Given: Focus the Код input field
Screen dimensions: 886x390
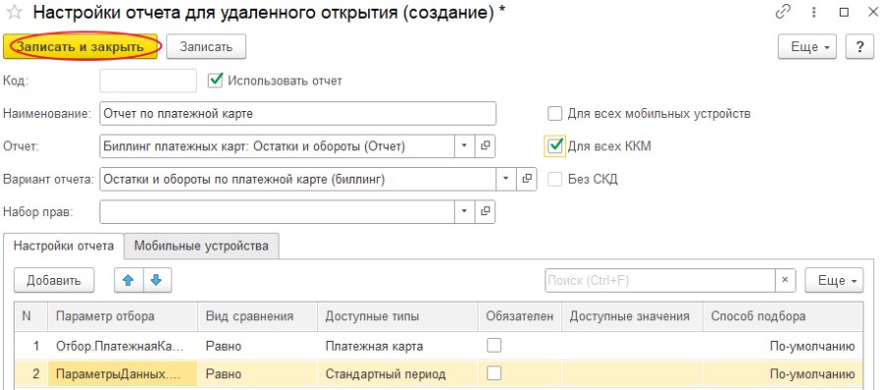Looking at the screenshot, I should tap(148, 81).
